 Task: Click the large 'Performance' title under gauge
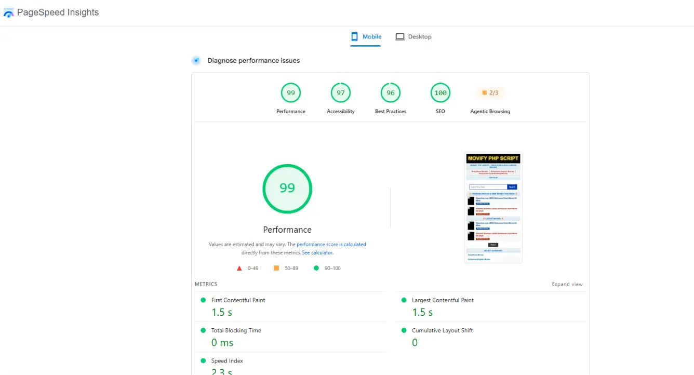[x=287, y=230]
